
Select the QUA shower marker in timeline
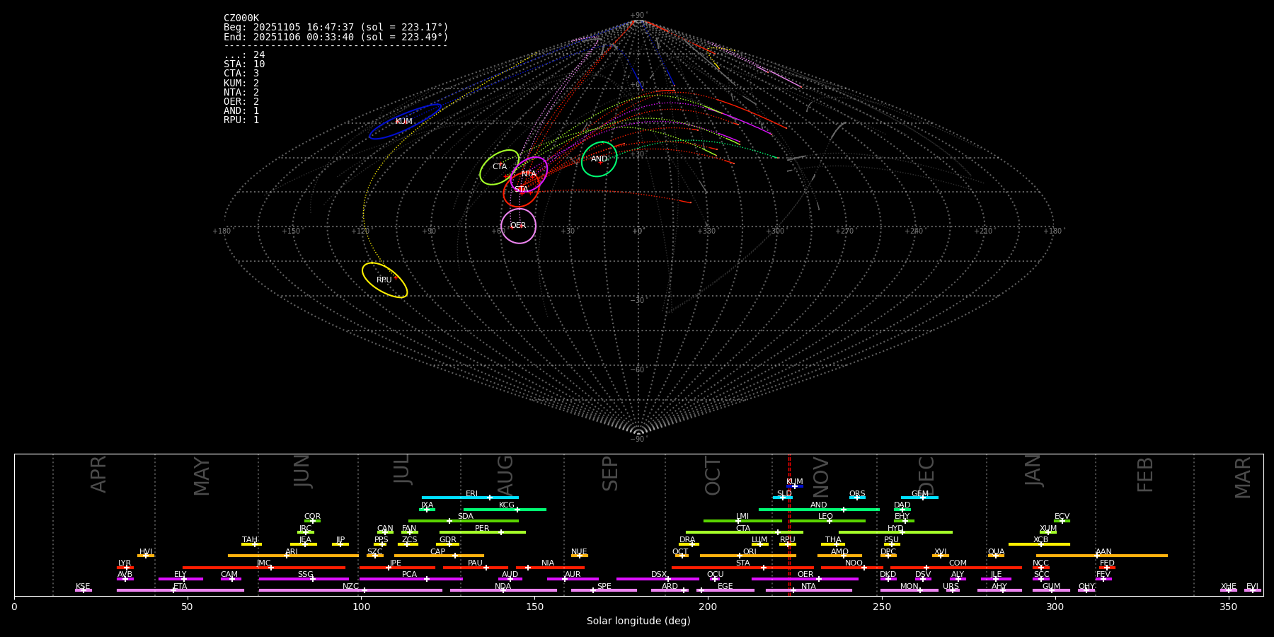coord(996,556)
